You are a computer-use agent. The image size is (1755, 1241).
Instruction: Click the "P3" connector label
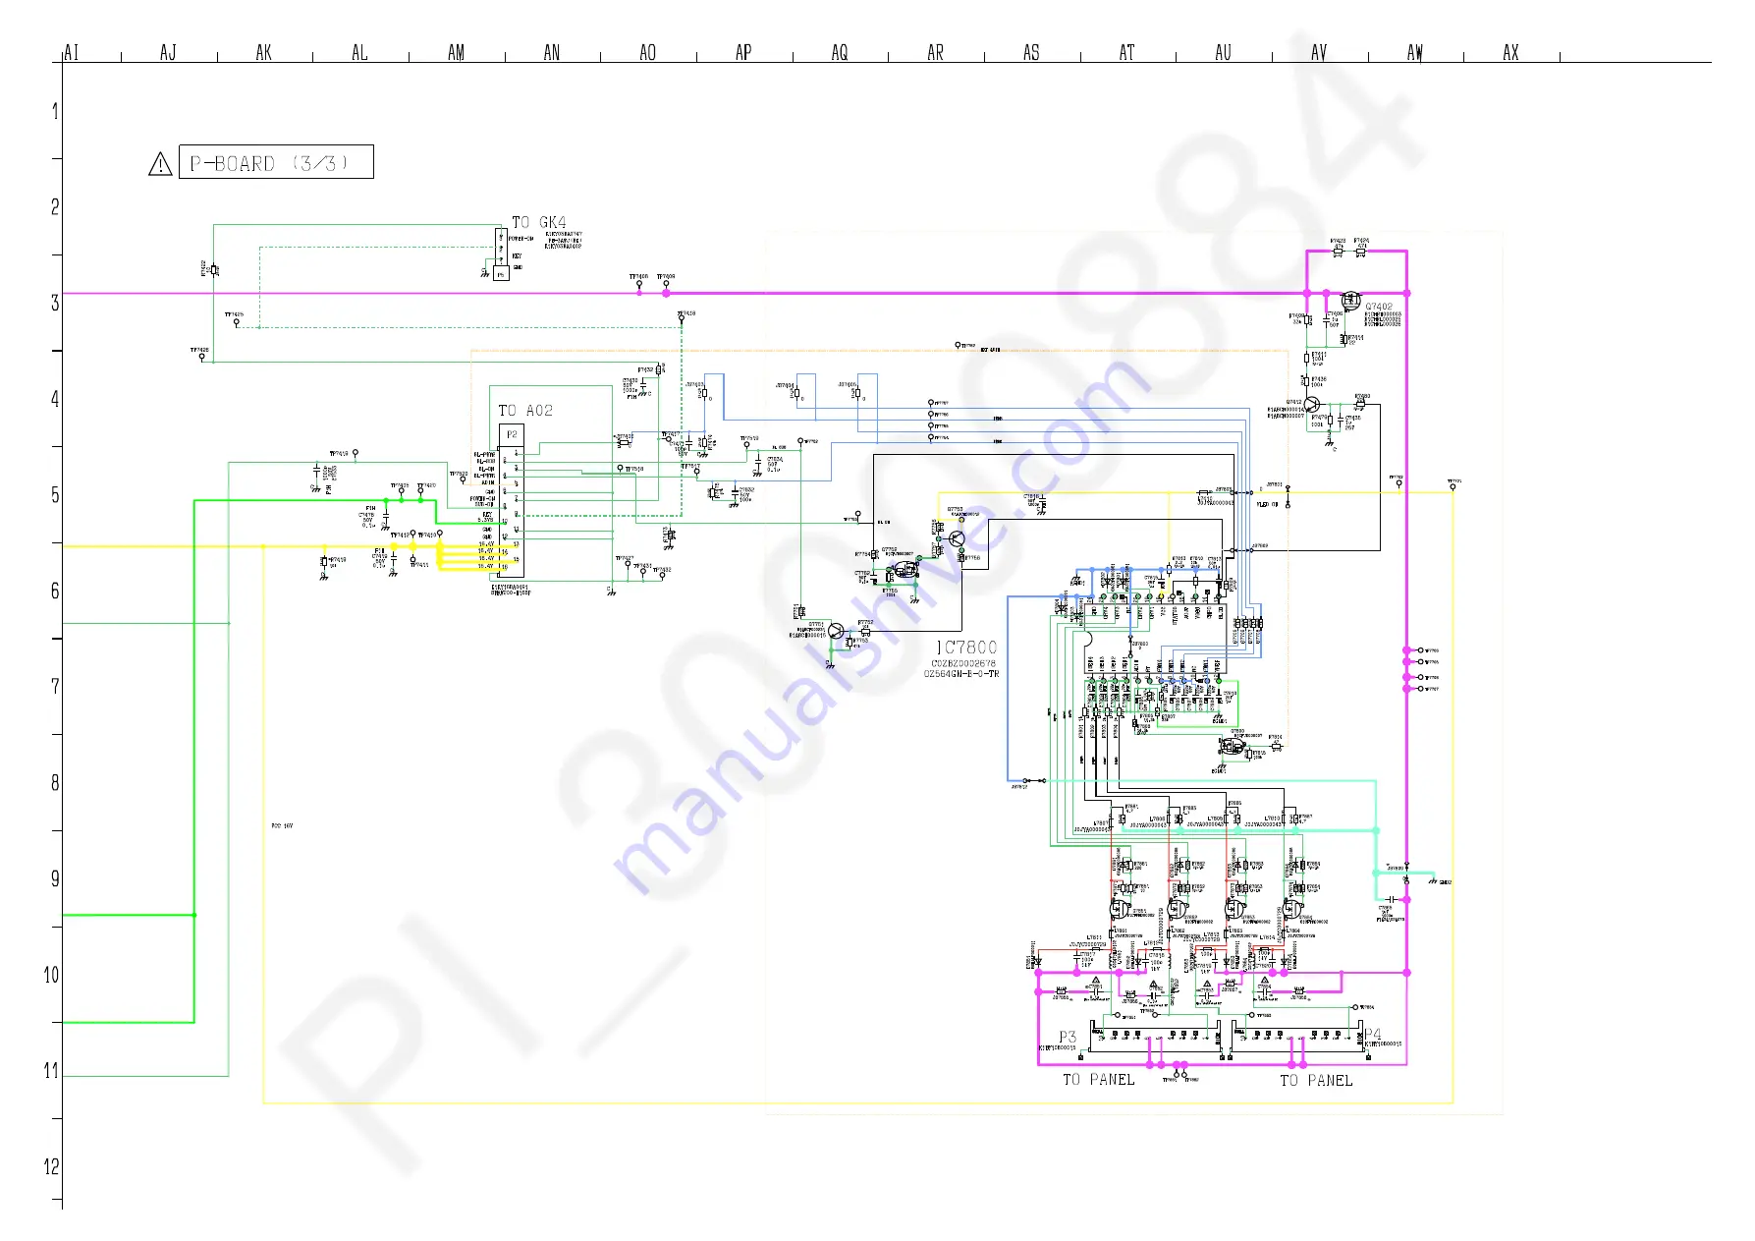click(x=1068, y=1037)
